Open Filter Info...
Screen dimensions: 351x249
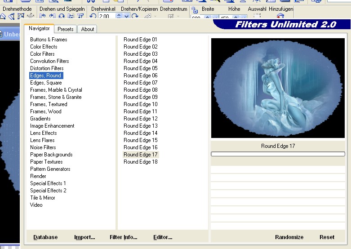123,237
